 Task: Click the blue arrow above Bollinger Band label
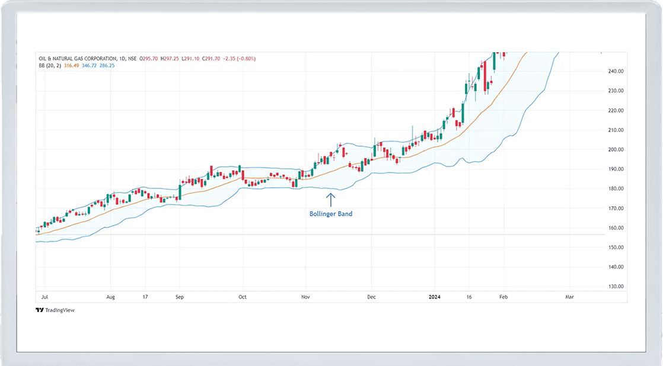(331, 200)
